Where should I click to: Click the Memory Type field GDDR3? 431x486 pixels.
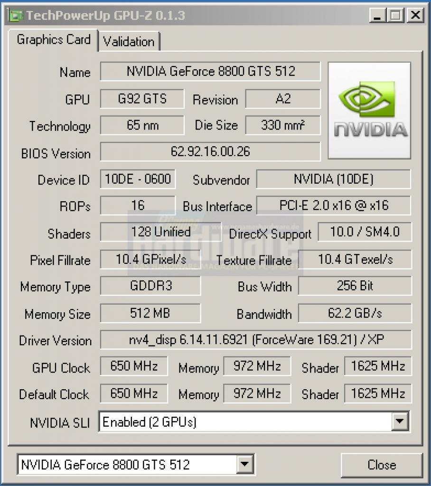point(150,286)
